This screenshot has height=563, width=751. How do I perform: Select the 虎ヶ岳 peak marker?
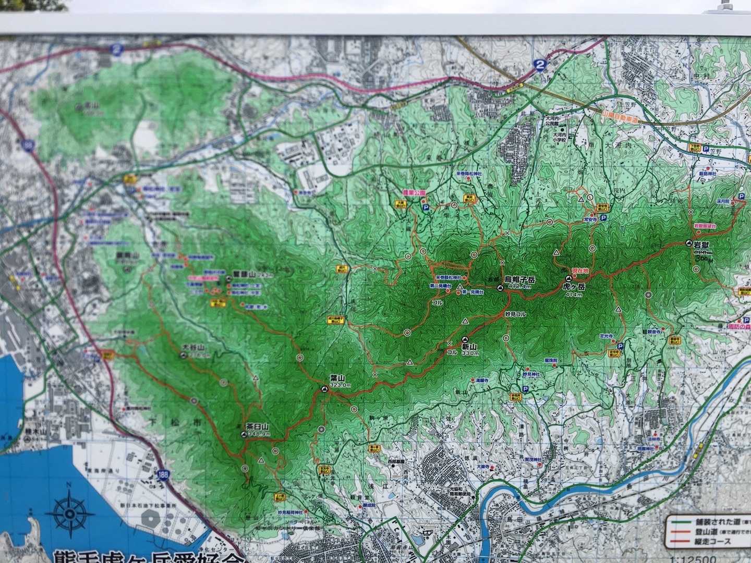point(568,279)
